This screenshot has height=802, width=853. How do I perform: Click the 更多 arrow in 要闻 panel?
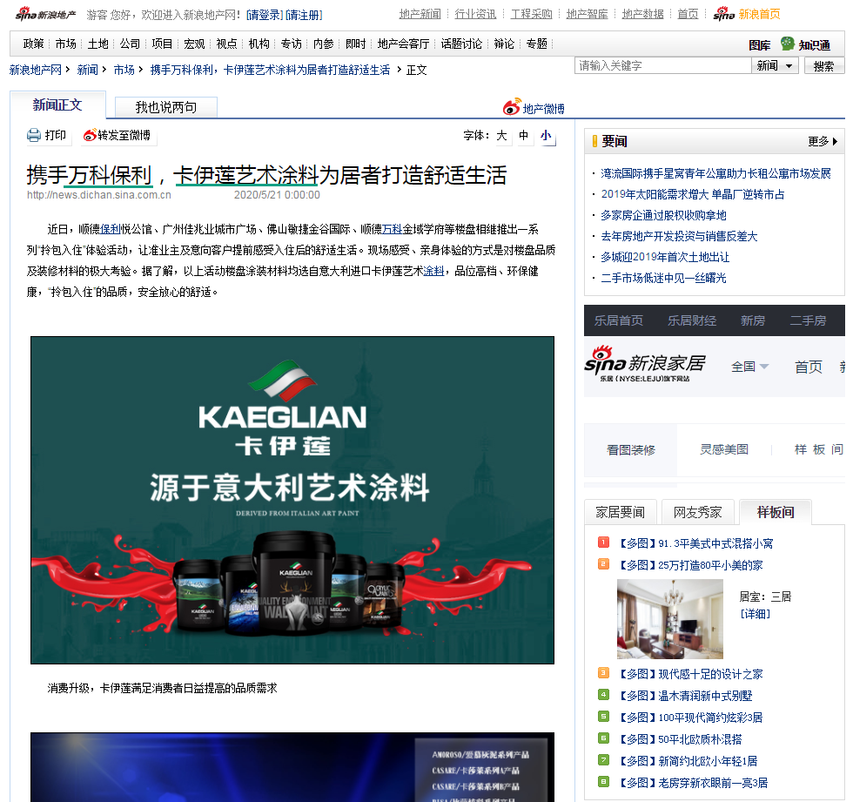coord(835,141)
